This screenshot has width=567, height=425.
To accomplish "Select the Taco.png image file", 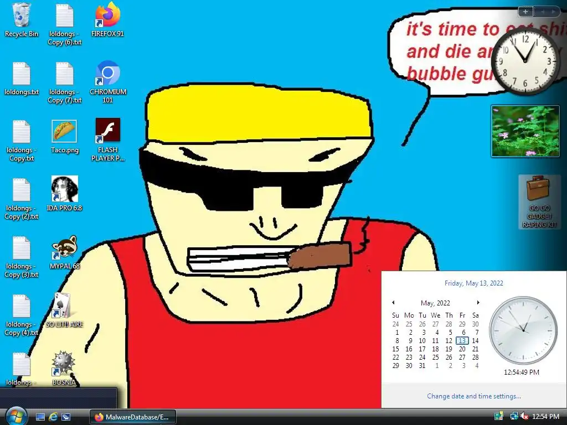I will click(64, 137).
